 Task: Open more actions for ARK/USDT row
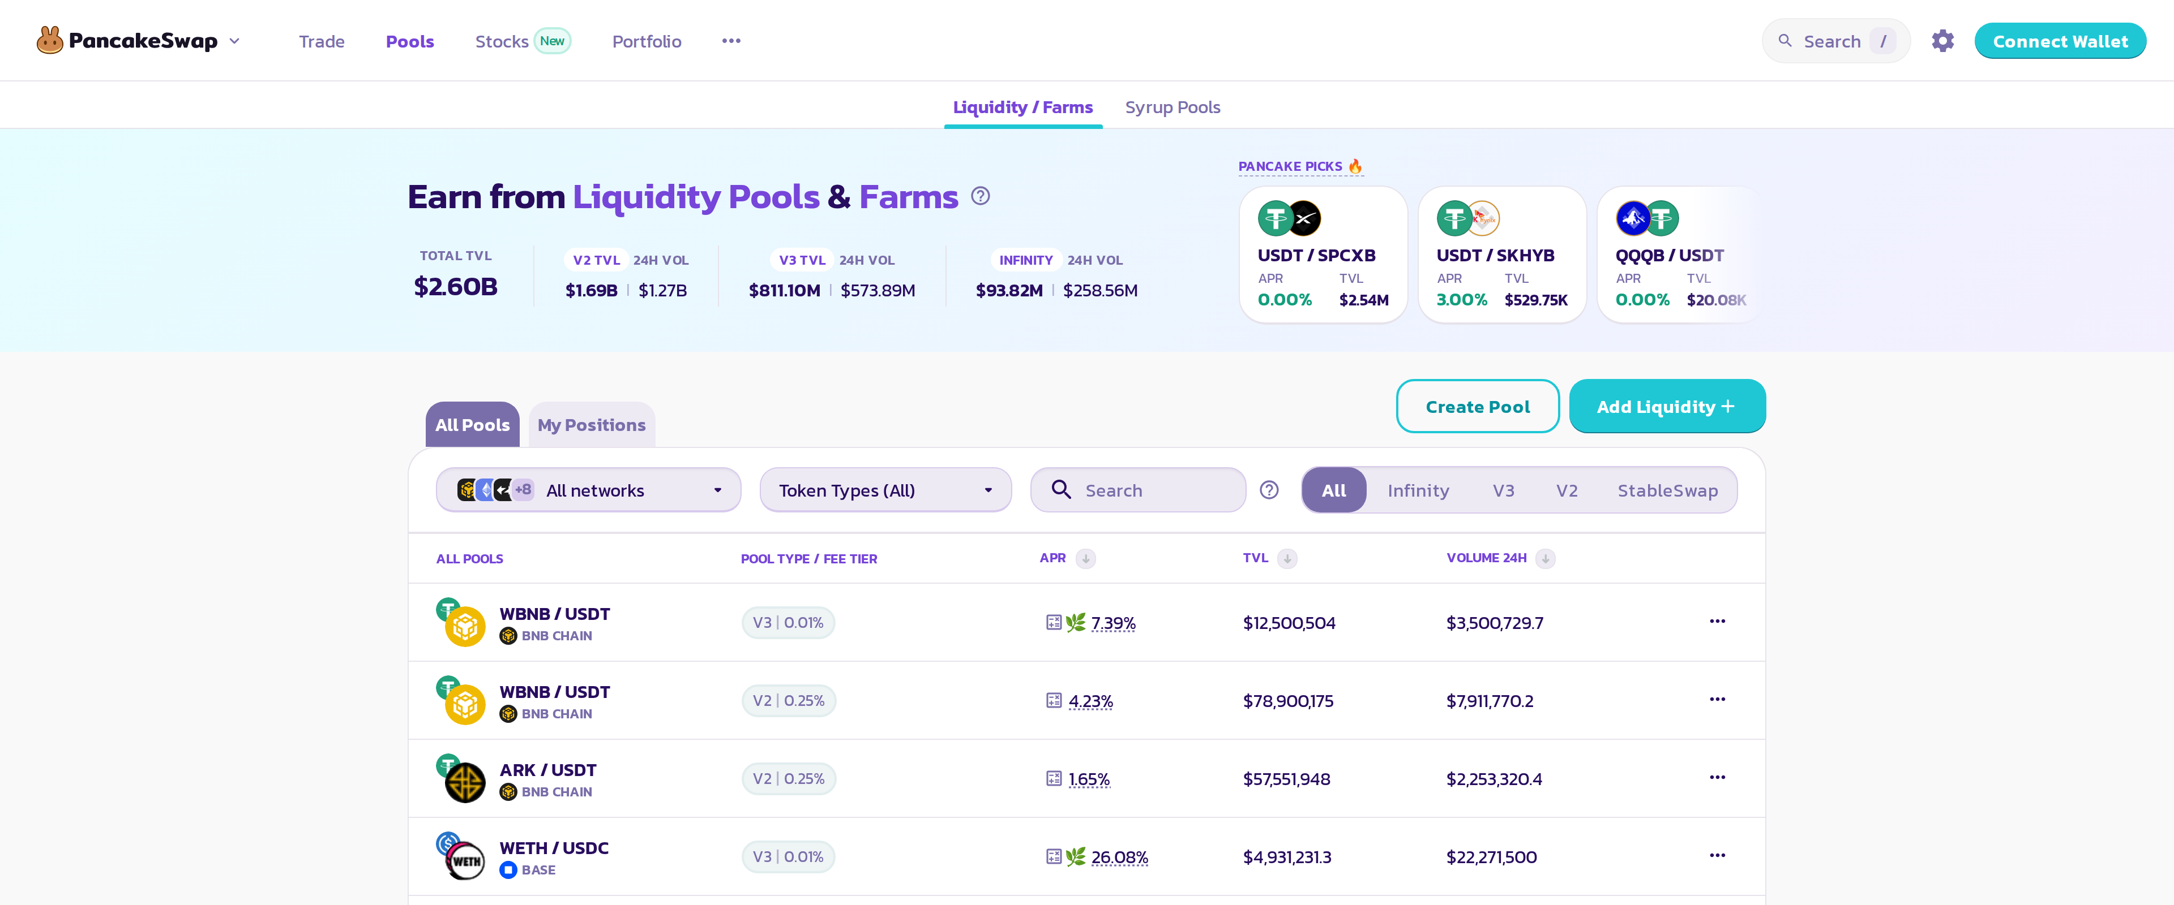pyautogui.click(x=1717, y=778)
